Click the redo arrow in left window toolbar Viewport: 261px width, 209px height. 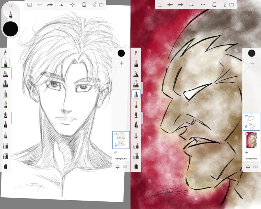click(x=50, y=5)
